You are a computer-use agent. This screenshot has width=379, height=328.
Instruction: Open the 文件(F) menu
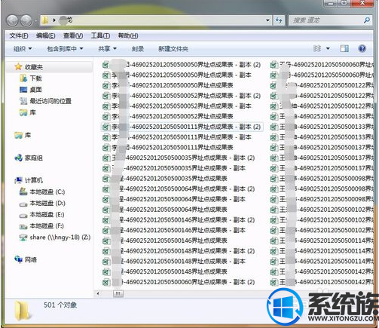click(x=19, y=35)
